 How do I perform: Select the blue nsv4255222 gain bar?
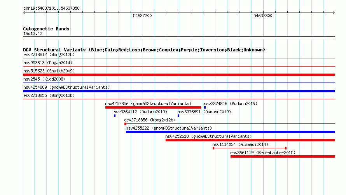click(x=231, y=132)
